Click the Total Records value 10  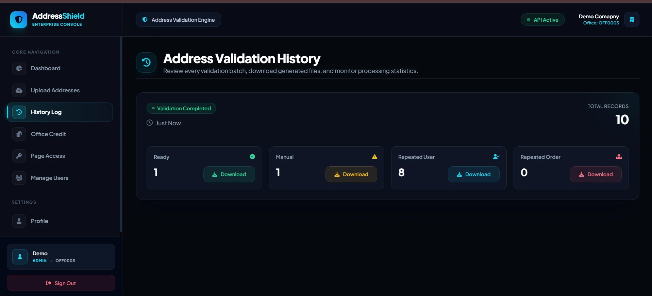pyautogui.click(x=622, y=119)
